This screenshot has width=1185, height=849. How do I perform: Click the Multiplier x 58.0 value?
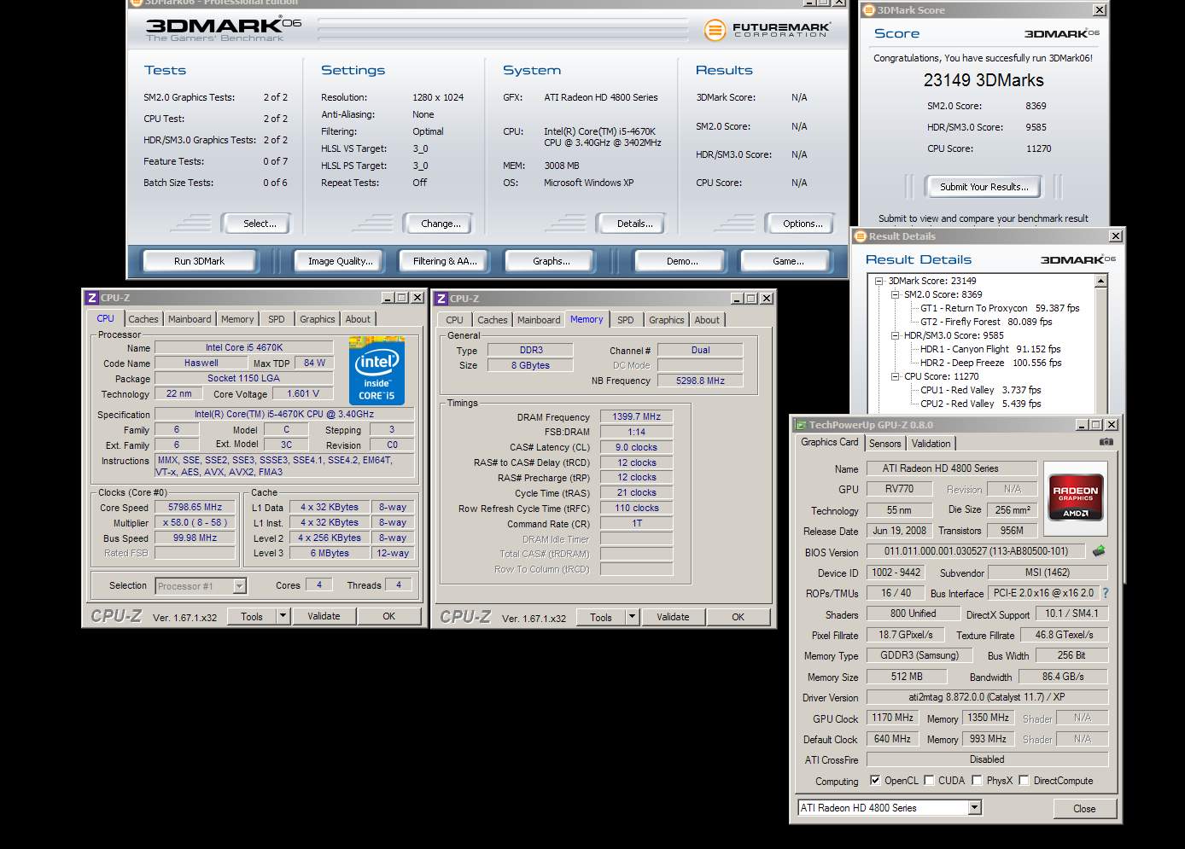195,522
